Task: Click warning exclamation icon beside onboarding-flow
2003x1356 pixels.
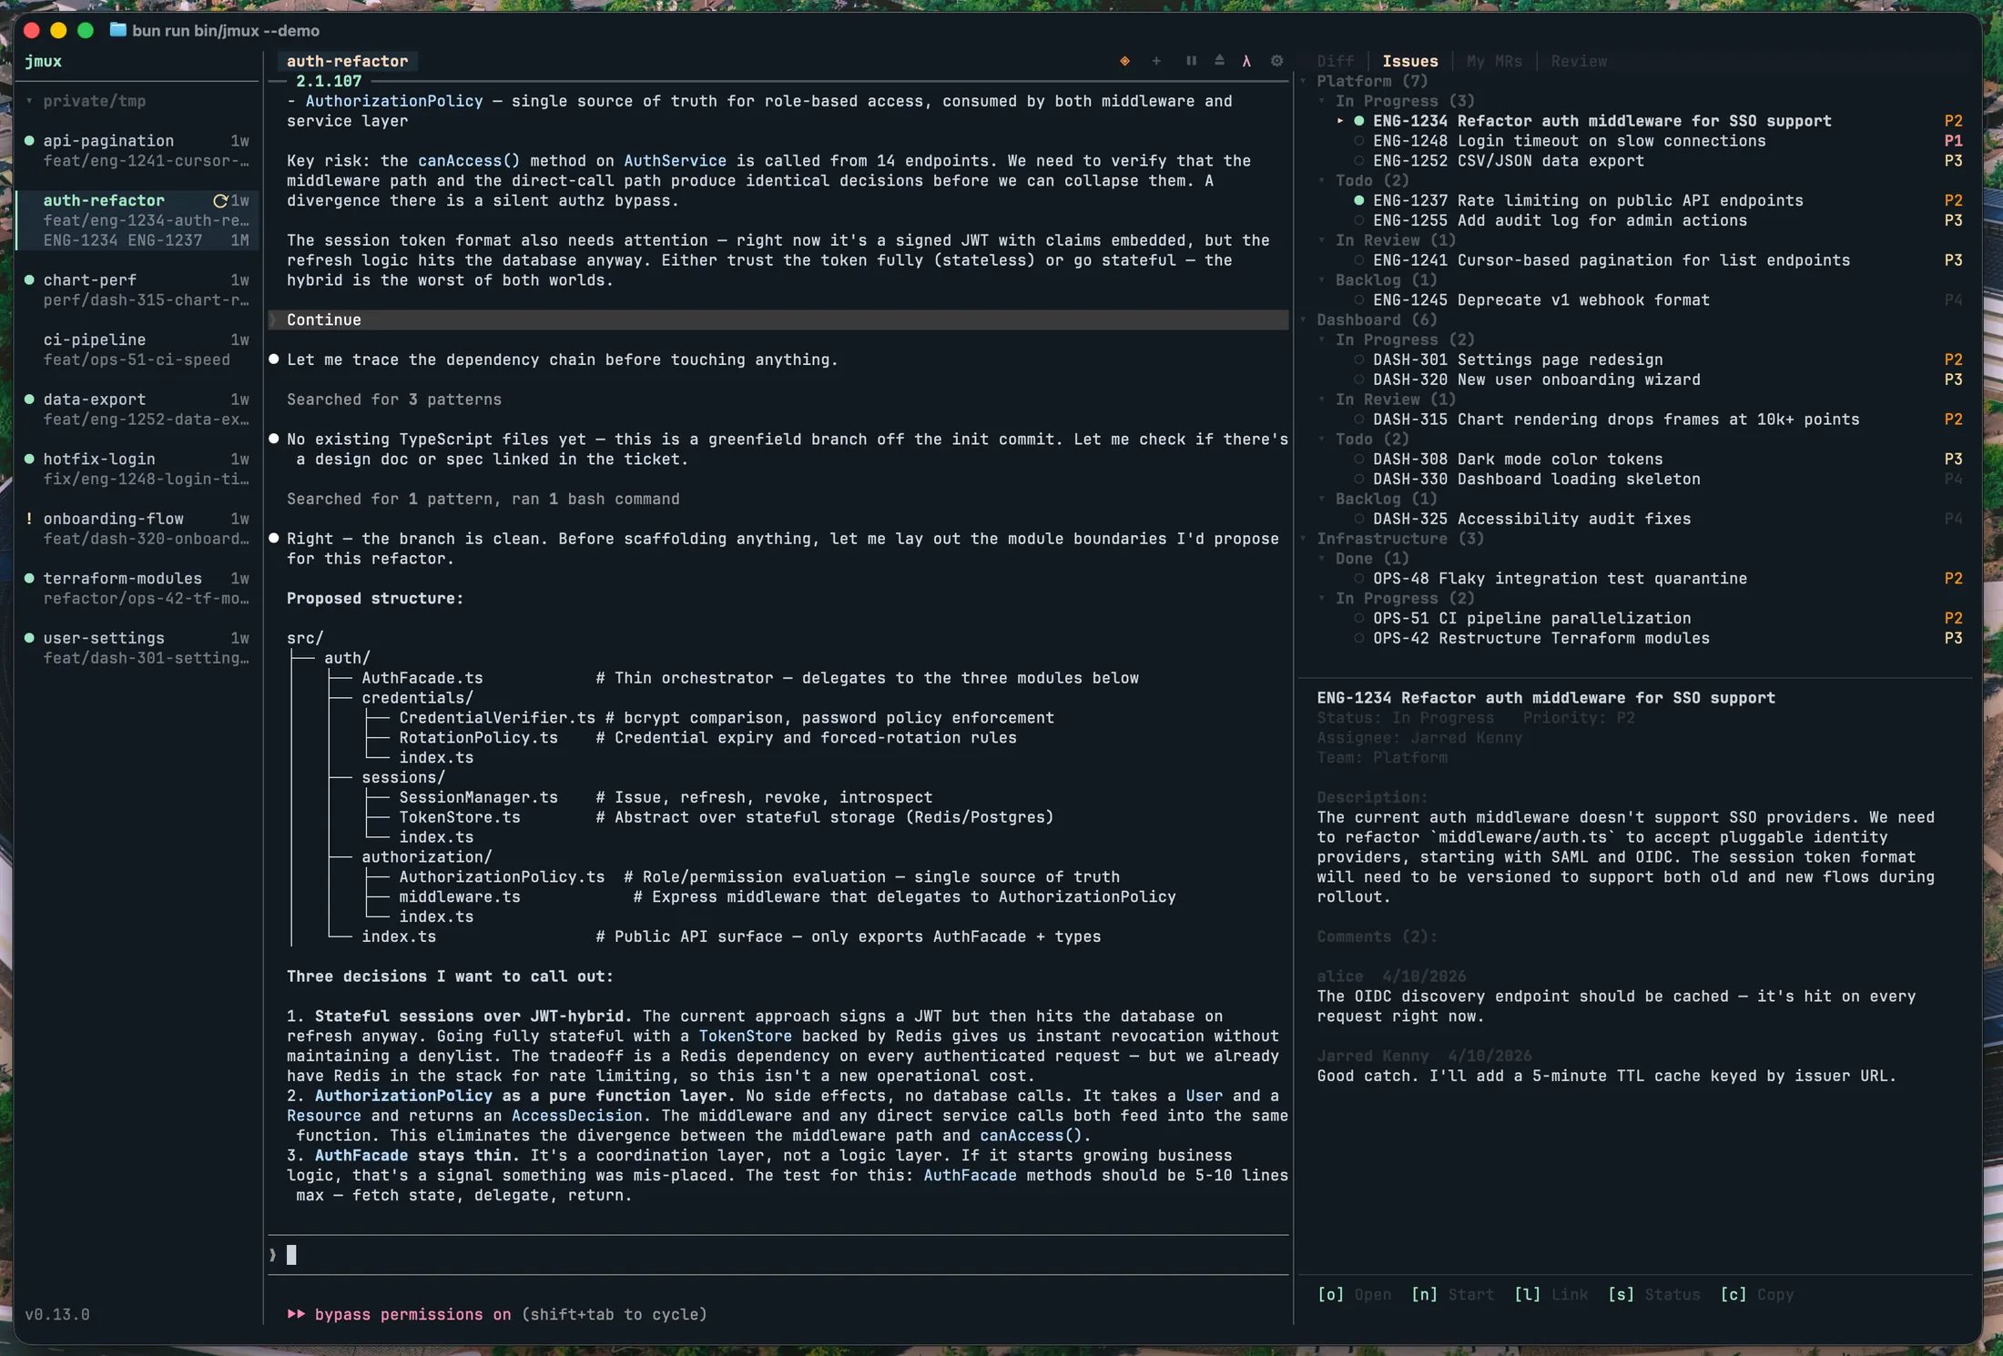Action: (29, 518)
